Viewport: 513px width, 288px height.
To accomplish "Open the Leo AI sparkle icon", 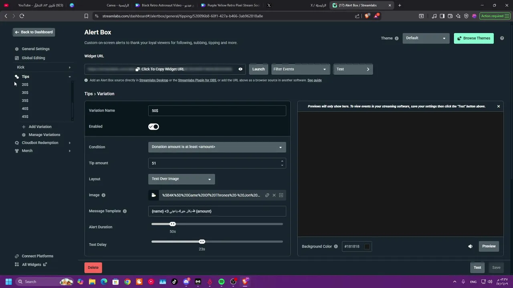I will (x=458, y=16).
